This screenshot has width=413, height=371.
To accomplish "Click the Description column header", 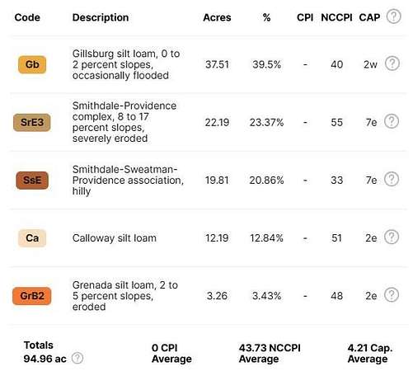I will [101, 17].
